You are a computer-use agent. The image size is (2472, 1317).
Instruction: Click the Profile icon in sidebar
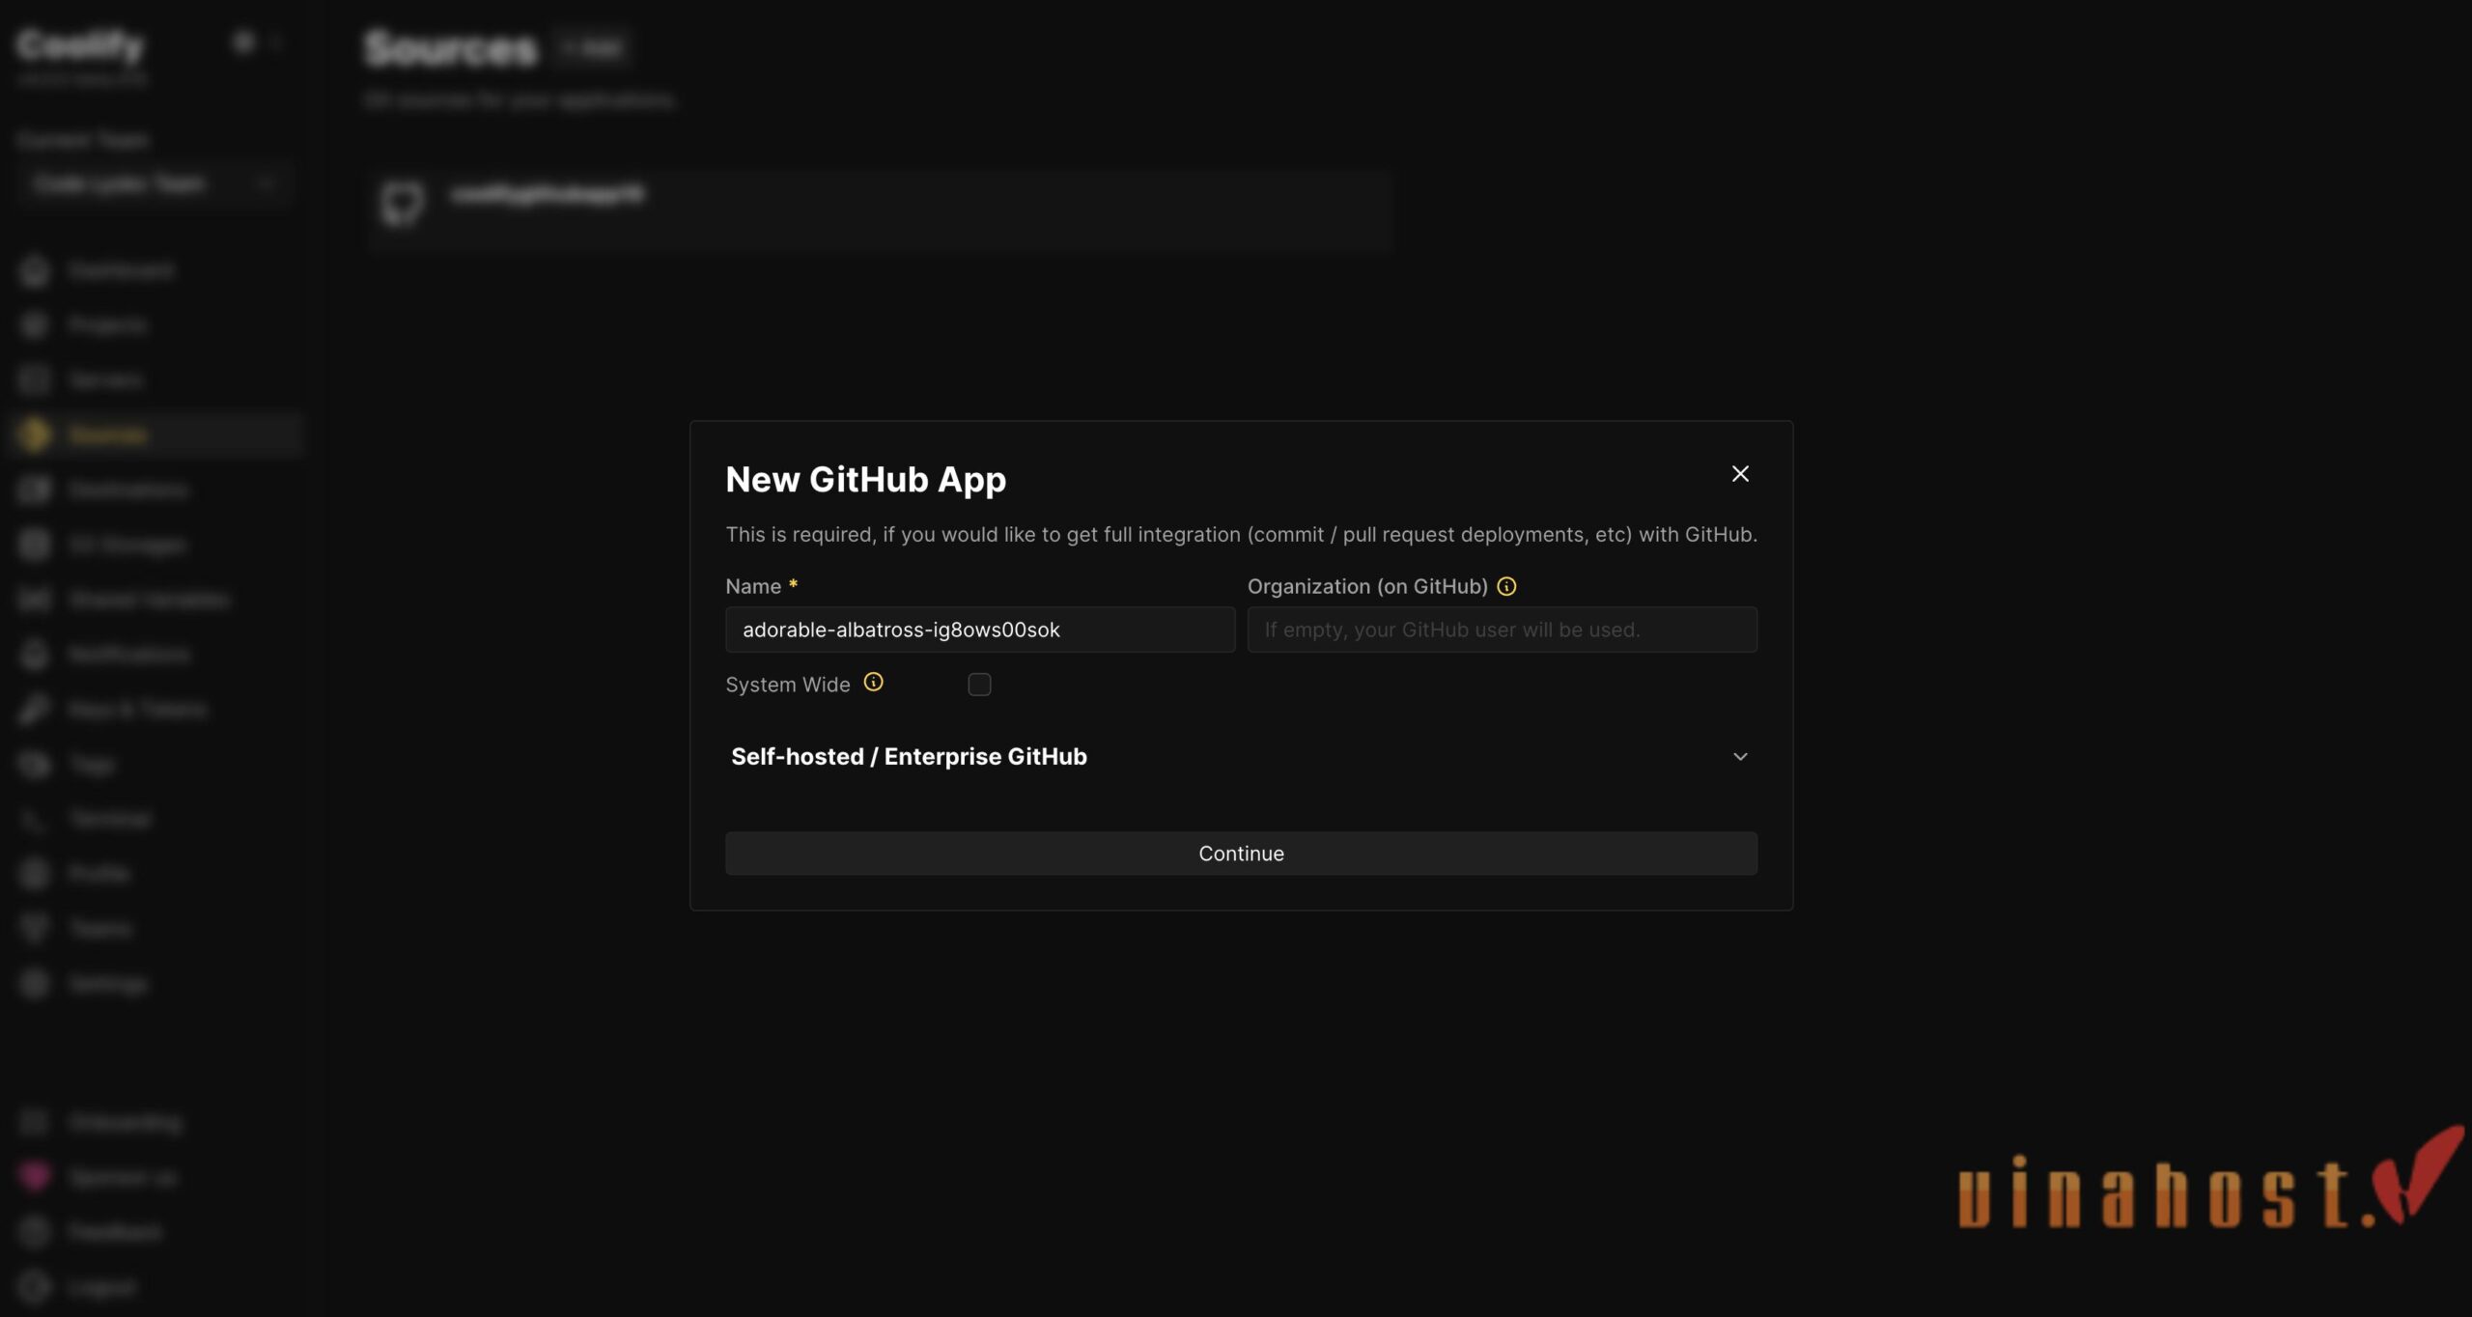35,874
